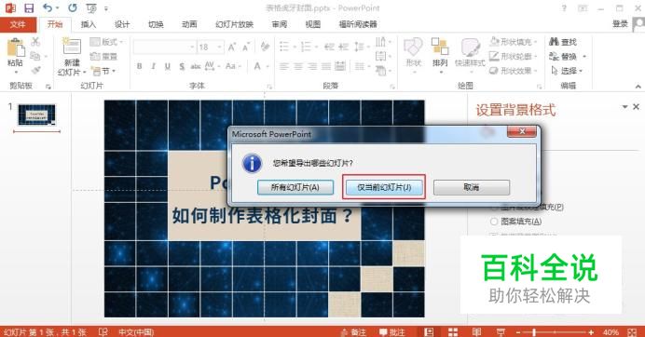Image resolution: width=645 pixels, height=337 pixels.
Task: Collapse the ribbon arrow
Action: [x=638, y=87]
